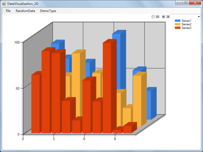Click the 100 label on the Y axis
The image size is (203, 152).
pos(17,42)
